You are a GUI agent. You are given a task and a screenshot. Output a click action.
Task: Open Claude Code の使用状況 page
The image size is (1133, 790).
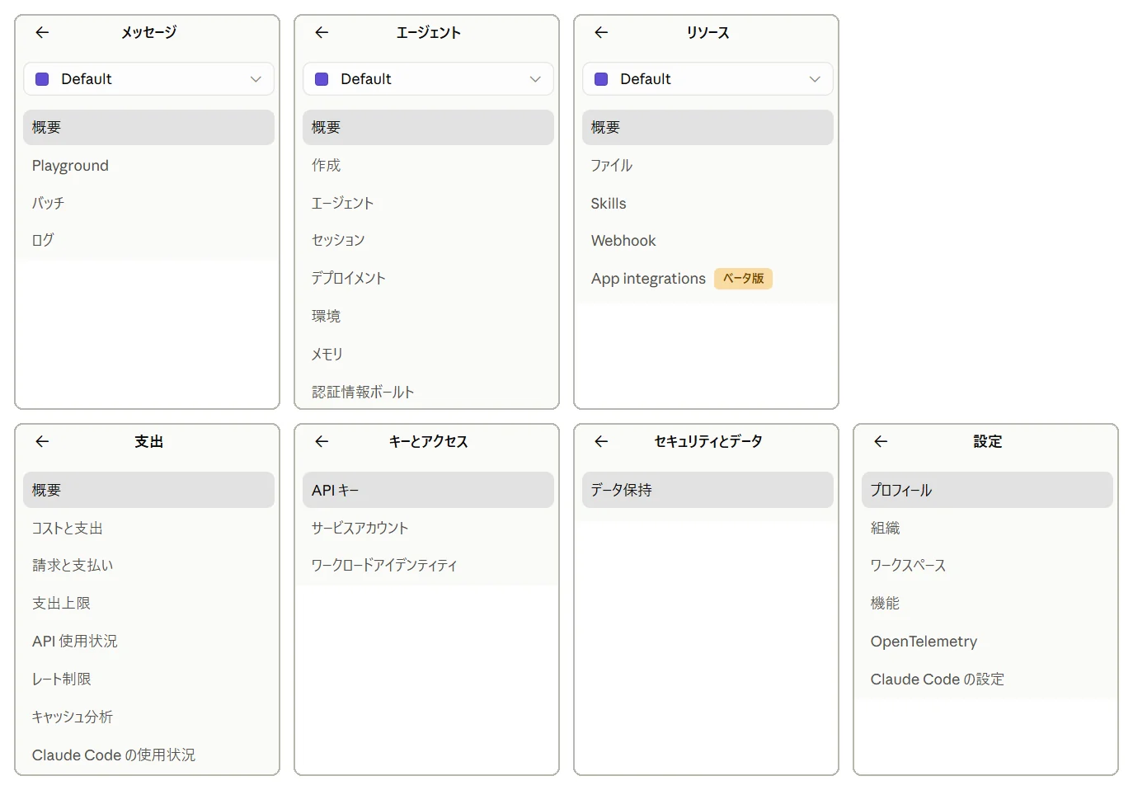[148, 755]
